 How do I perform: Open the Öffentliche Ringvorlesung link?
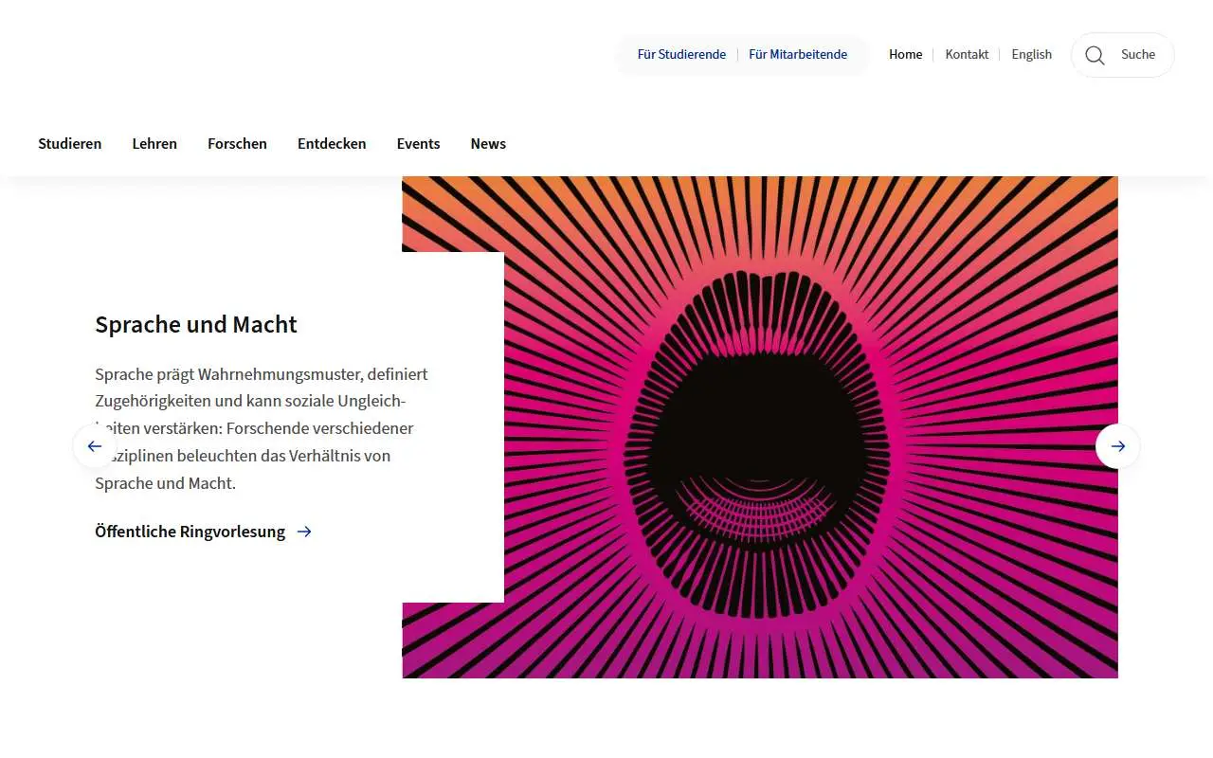pos(190,532)
